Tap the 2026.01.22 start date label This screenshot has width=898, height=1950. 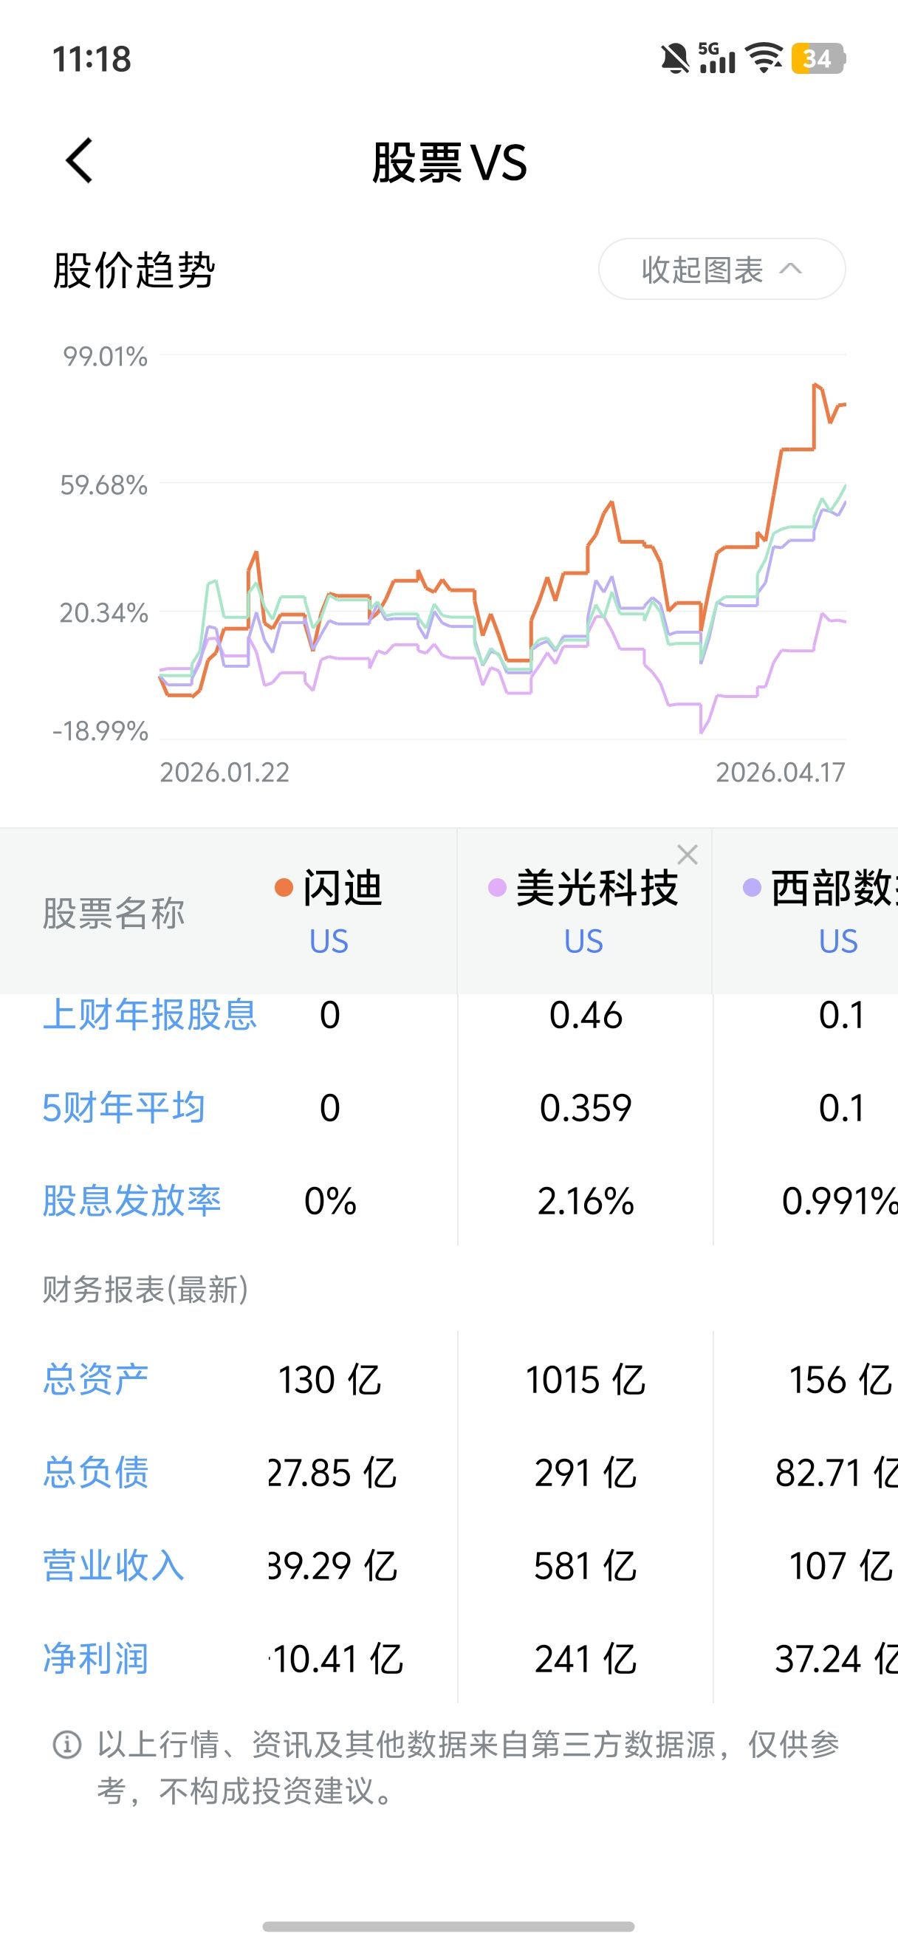click(x=224, y=773)
